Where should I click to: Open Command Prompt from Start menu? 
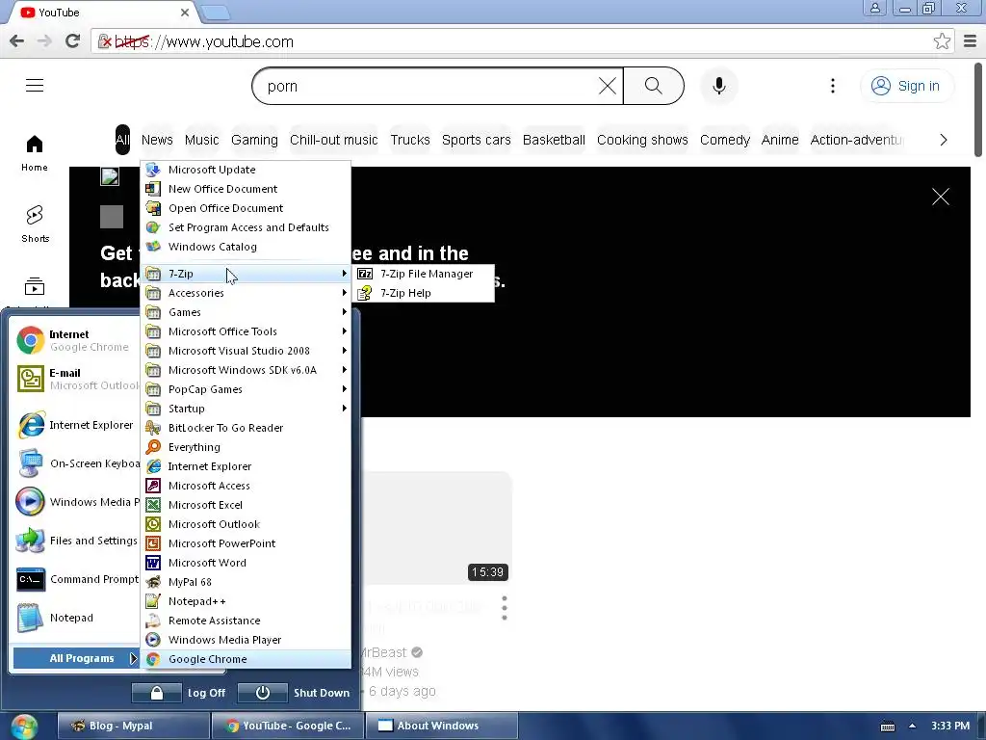coord(75,579)
